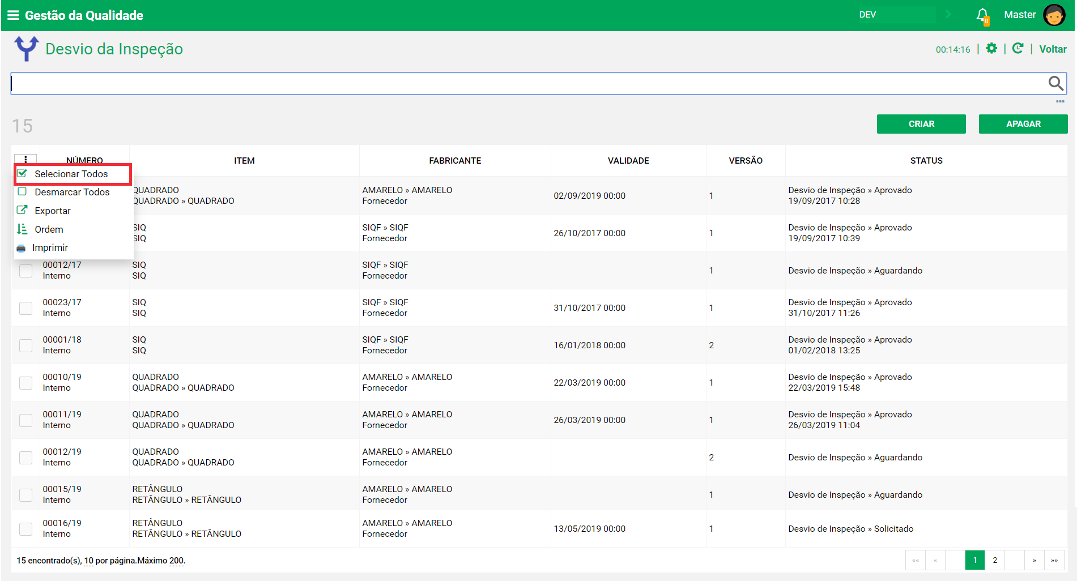This screenshot has height=581, width=1077.
Task: Open record 00015/19
Action: (62, 489)
